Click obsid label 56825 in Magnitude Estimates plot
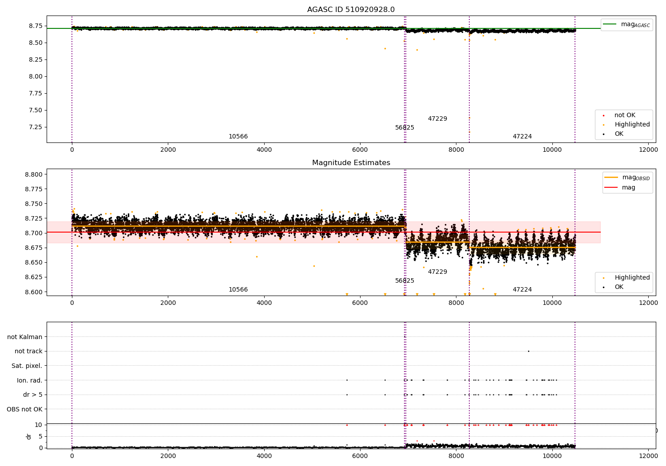The image size is (666, 466). click(404, 281)
